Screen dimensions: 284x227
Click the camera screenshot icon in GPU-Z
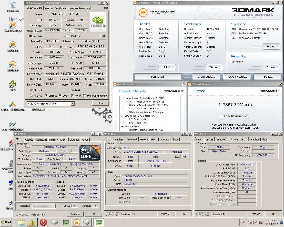(106, 8)
